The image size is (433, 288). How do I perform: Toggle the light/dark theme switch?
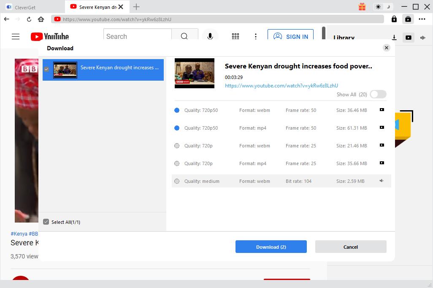click(x=383, y=7)
